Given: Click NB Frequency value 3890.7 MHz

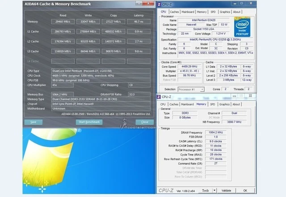Looking at the screenshot, I should pyautogui.click(x=234, y=122).
